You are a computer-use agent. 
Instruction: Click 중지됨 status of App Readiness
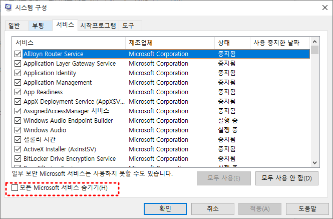coord(227,92)
